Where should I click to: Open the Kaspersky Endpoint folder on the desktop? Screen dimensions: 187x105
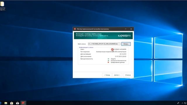tap(2, 6)
